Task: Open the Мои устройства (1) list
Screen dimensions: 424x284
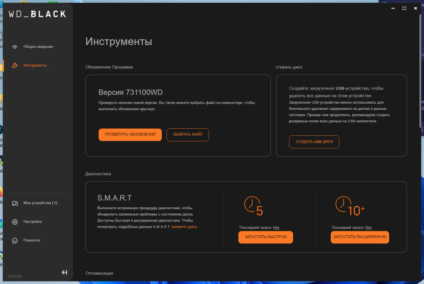Action: 40,203
